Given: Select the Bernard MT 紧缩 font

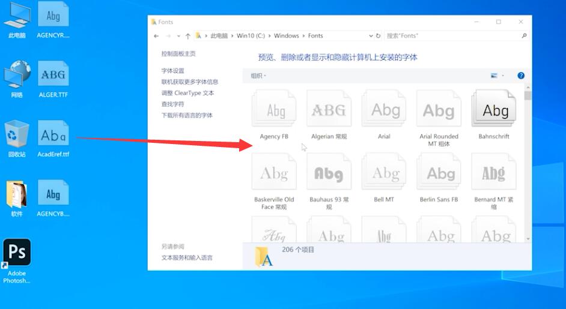Looking at the screenshot, I should point(494,172).
